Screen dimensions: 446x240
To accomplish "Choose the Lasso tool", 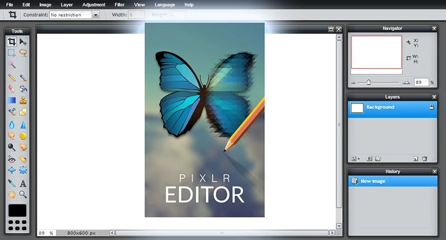I will tap(23, 53).
